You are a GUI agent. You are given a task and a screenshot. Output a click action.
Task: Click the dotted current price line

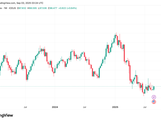(x=81, y=87)
